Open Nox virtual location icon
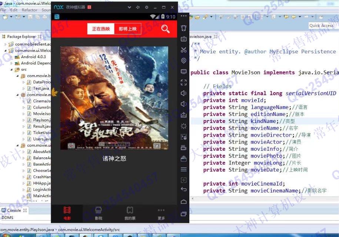The height and width of the screenshot is (237, 339). coord(183,60)
